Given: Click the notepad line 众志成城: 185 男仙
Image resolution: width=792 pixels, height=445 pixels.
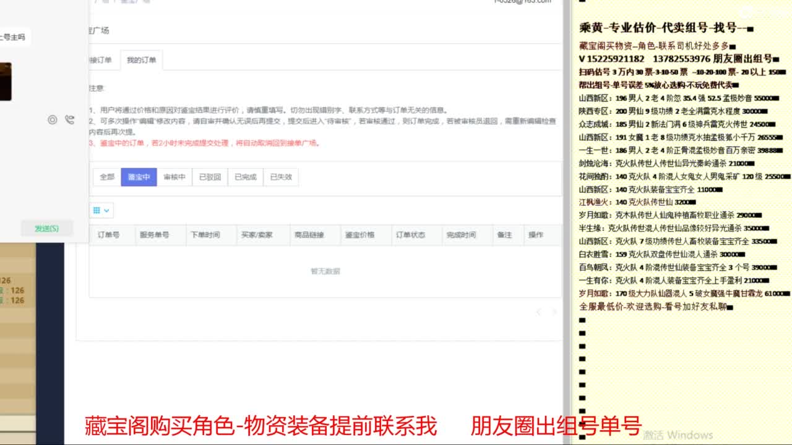Looking at the screenshot, I should coord(676,124).
